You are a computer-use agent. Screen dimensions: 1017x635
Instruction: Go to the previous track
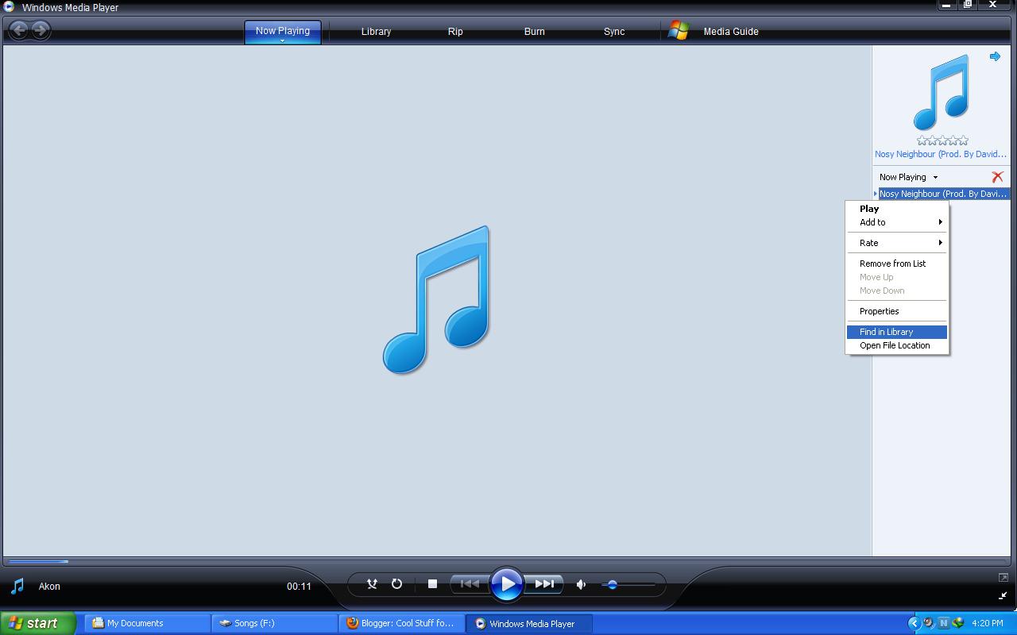(470, 584)
